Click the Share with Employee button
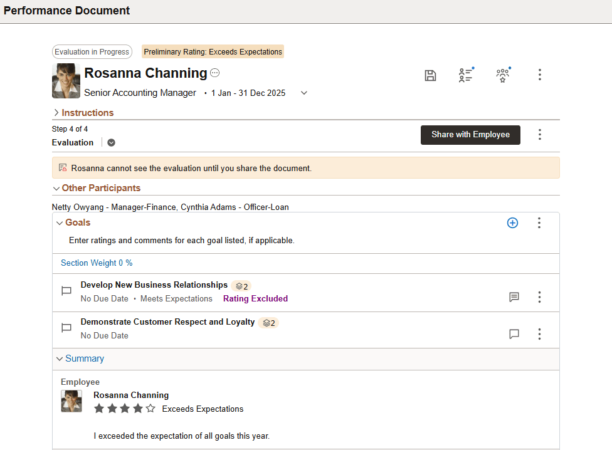 point(470,135)
